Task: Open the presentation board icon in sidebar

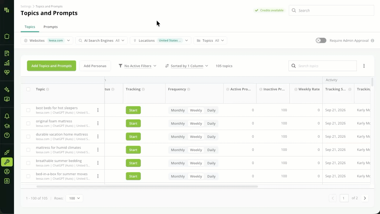Action: [x=7, y=99]
